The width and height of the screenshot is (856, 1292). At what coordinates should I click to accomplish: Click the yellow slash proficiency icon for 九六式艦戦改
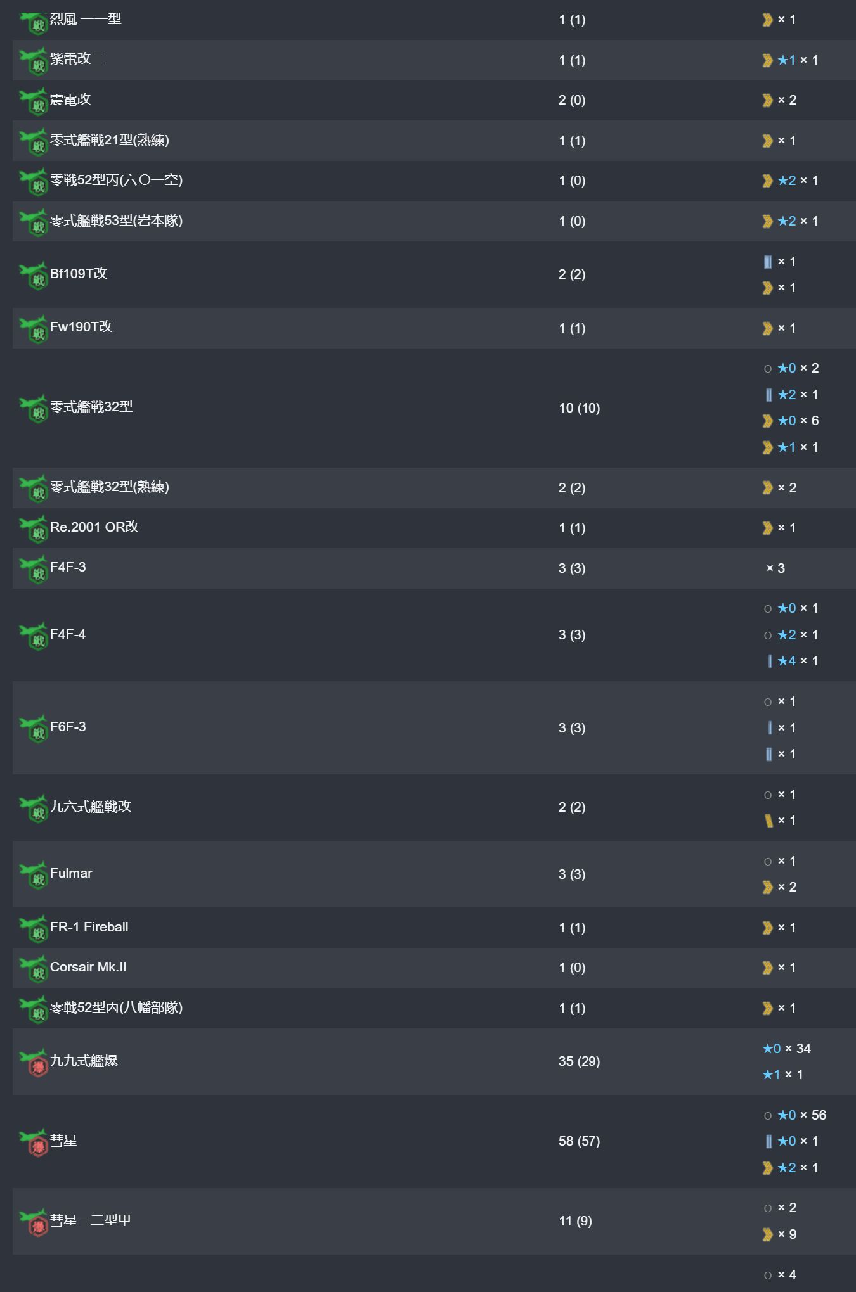click(x=768, y=821)
